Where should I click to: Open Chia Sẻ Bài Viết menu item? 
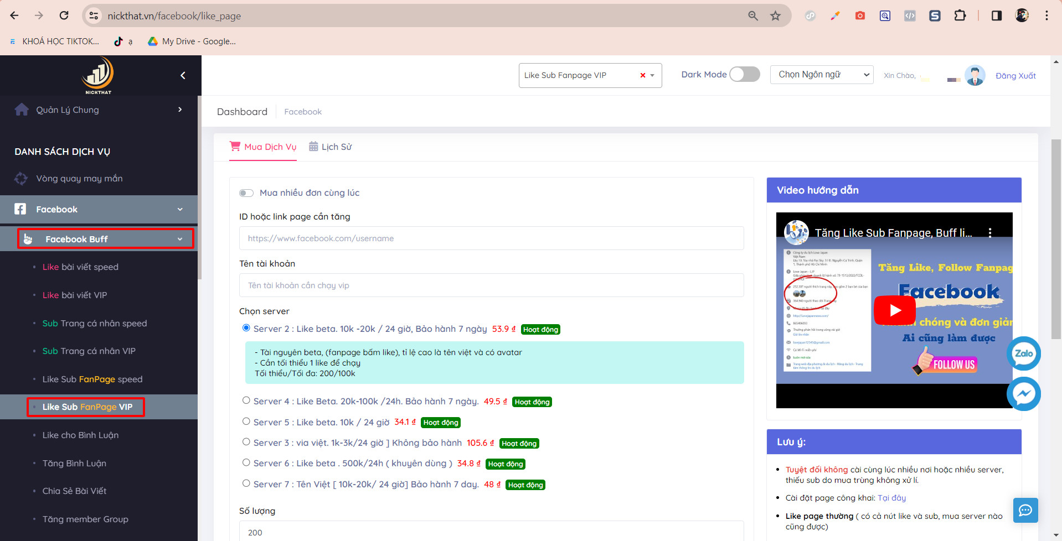coord(74,491)
